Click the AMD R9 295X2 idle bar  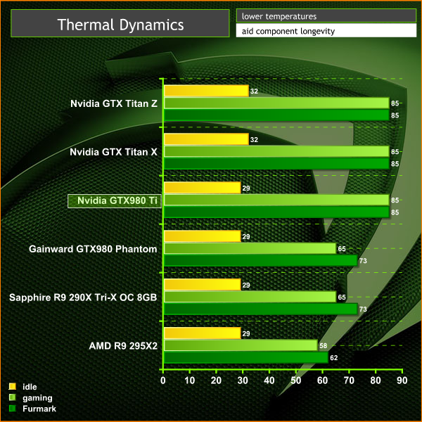(x=203, y=333)
